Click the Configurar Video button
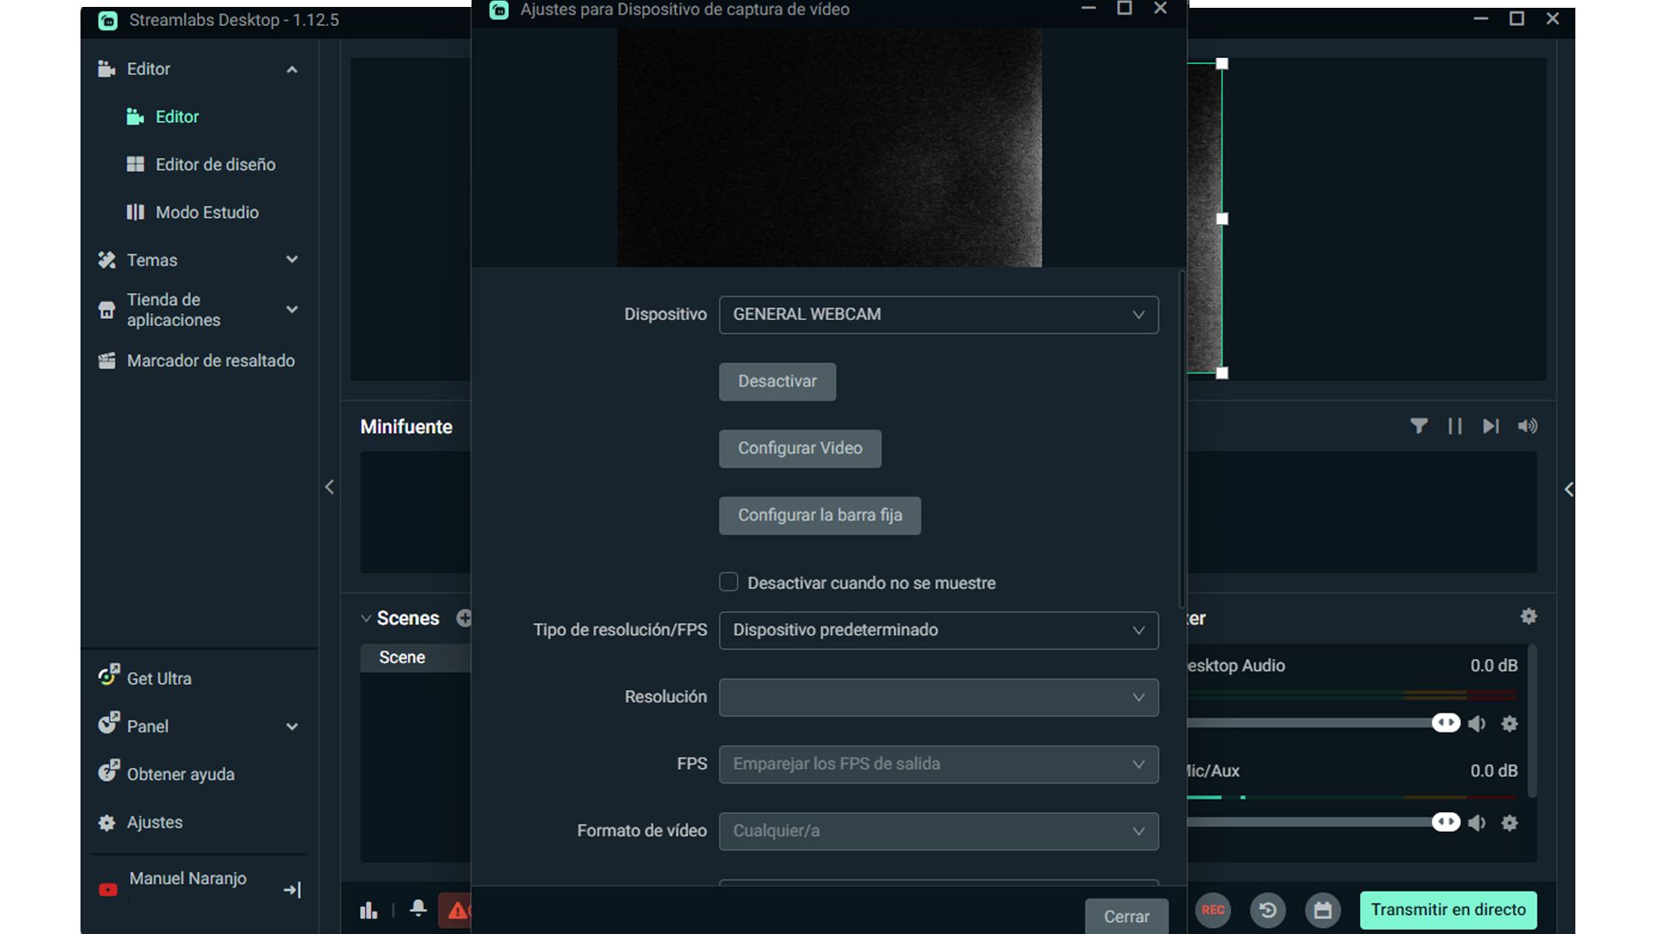 click(799, 448)
